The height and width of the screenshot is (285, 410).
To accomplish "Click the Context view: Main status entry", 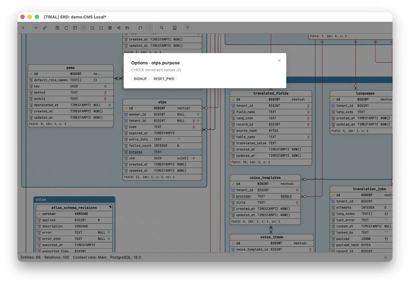I will pos(90,257).
